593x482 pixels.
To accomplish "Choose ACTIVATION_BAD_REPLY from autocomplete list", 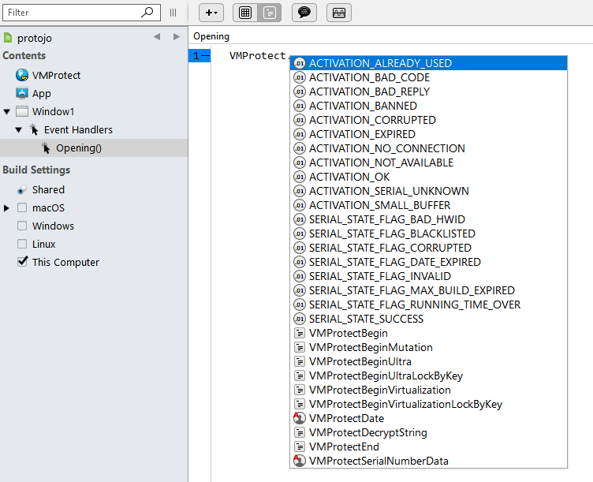I will 428,92.
